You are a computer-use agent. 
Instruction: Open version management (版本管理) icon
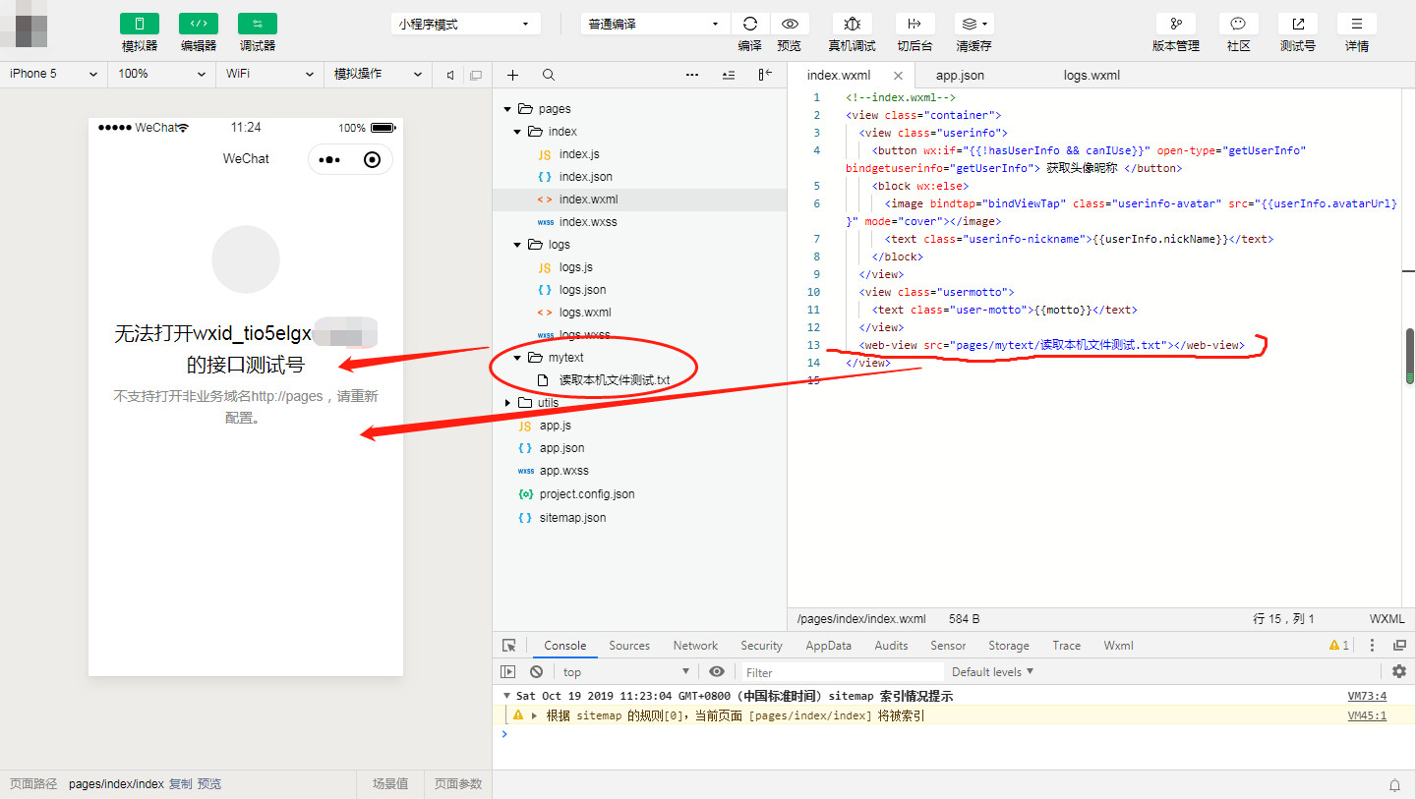1175,25
